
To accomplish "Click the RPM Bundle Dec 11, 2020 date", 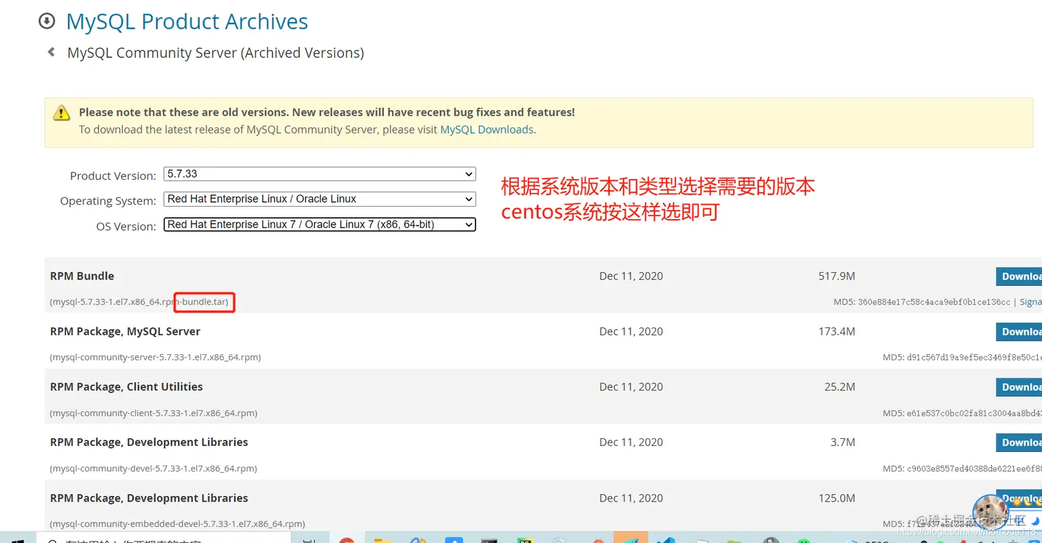I will (631, 276).
